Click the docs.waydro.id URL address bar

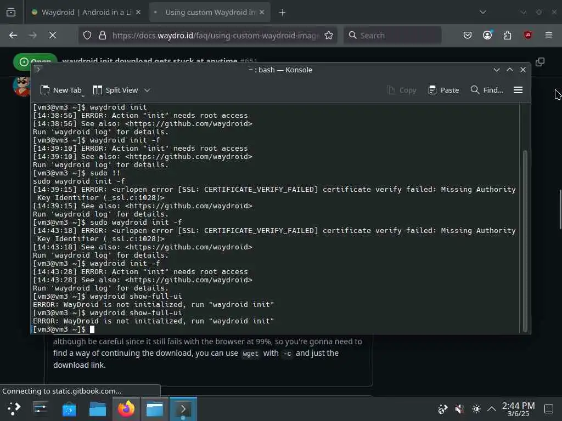215,35
